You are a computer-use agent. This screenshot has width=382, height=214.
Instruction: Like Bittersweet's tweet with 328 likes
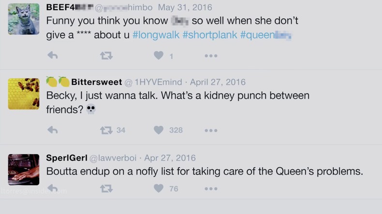(x=159, y=130)
